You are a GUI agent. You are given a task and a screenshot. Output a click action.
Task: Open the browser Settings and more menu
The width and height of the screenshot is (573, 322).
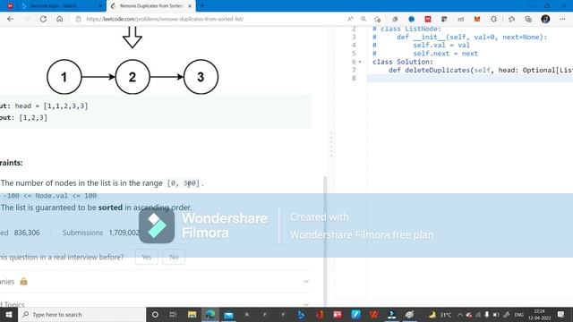(562, 19)
